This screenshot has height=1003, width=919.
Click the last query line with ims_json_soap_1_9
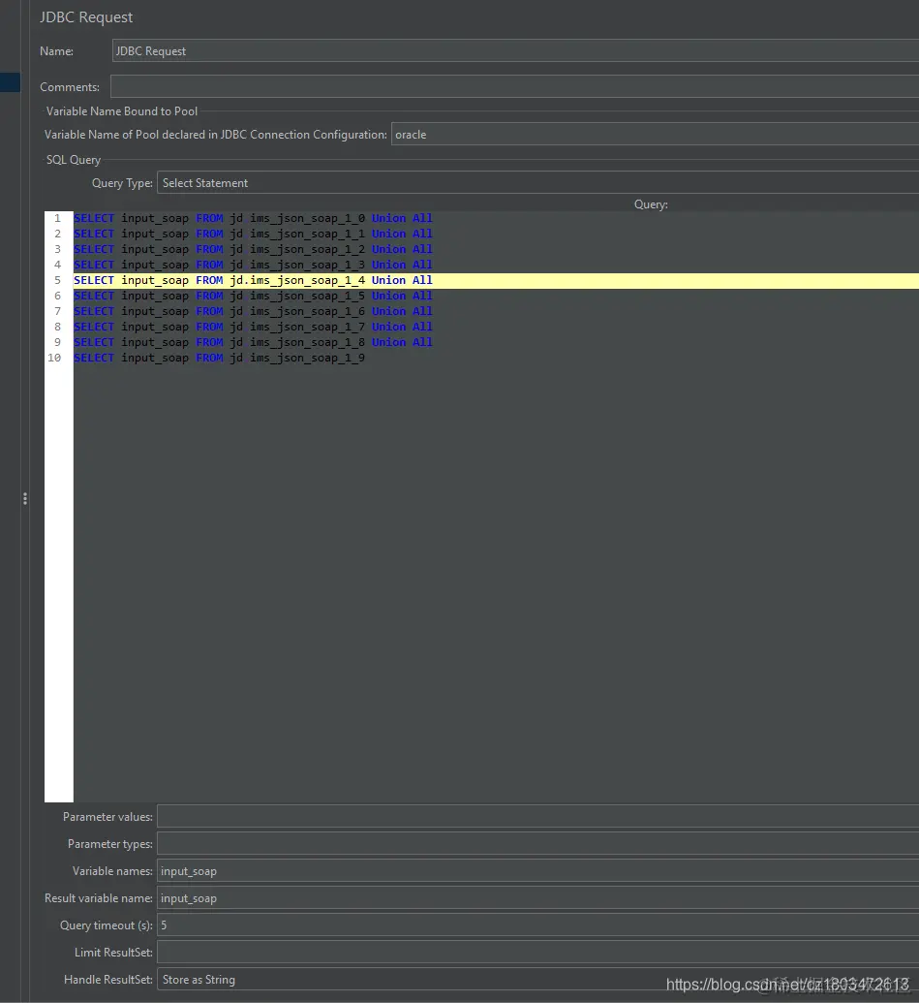[x=219, y=358]
